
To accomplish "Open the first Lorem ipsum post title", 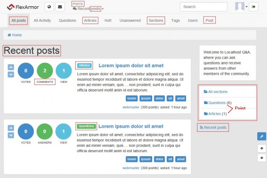I will click(x=131, y=65).
